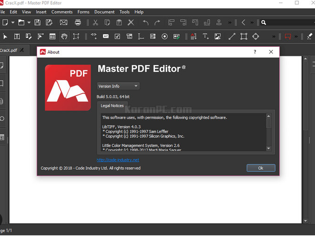315x237 pixels.
Task: Select the Eraser tool icon
Action: tap(309, 37)
